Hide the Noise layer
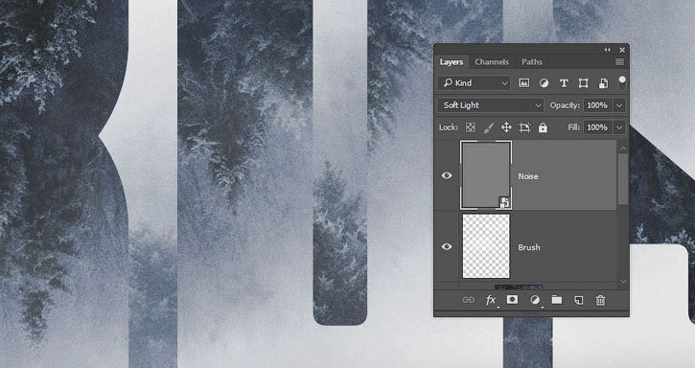This screenshot has height=368, width=695. coord(447,175)
